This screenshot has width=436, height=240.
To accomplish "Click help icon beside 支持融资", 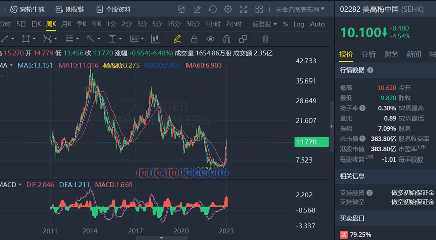I will [x=369, y=193].
